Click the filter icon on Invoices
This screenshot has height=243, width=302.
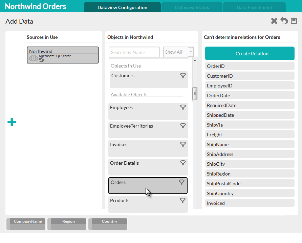[x=183, y=144]
